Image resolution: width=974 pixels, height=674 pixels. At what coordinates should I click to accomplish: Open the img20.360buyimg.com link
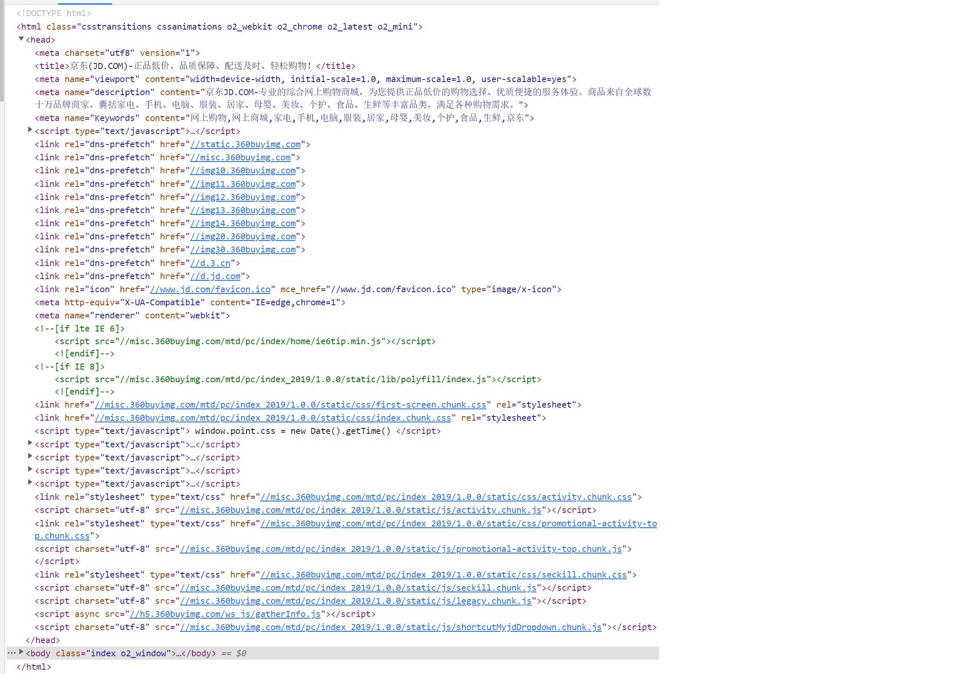pos(243,237)
